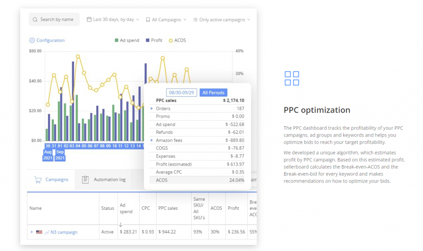Click the All Periods button in the tooltip
Viewport: 423px width, 251px height.
click(x=213, y=92)
